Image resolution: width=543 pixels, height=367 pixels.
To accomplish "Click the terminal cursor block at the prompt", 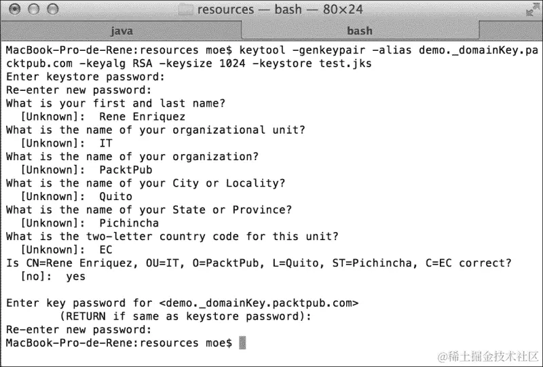I will (242, 343).
